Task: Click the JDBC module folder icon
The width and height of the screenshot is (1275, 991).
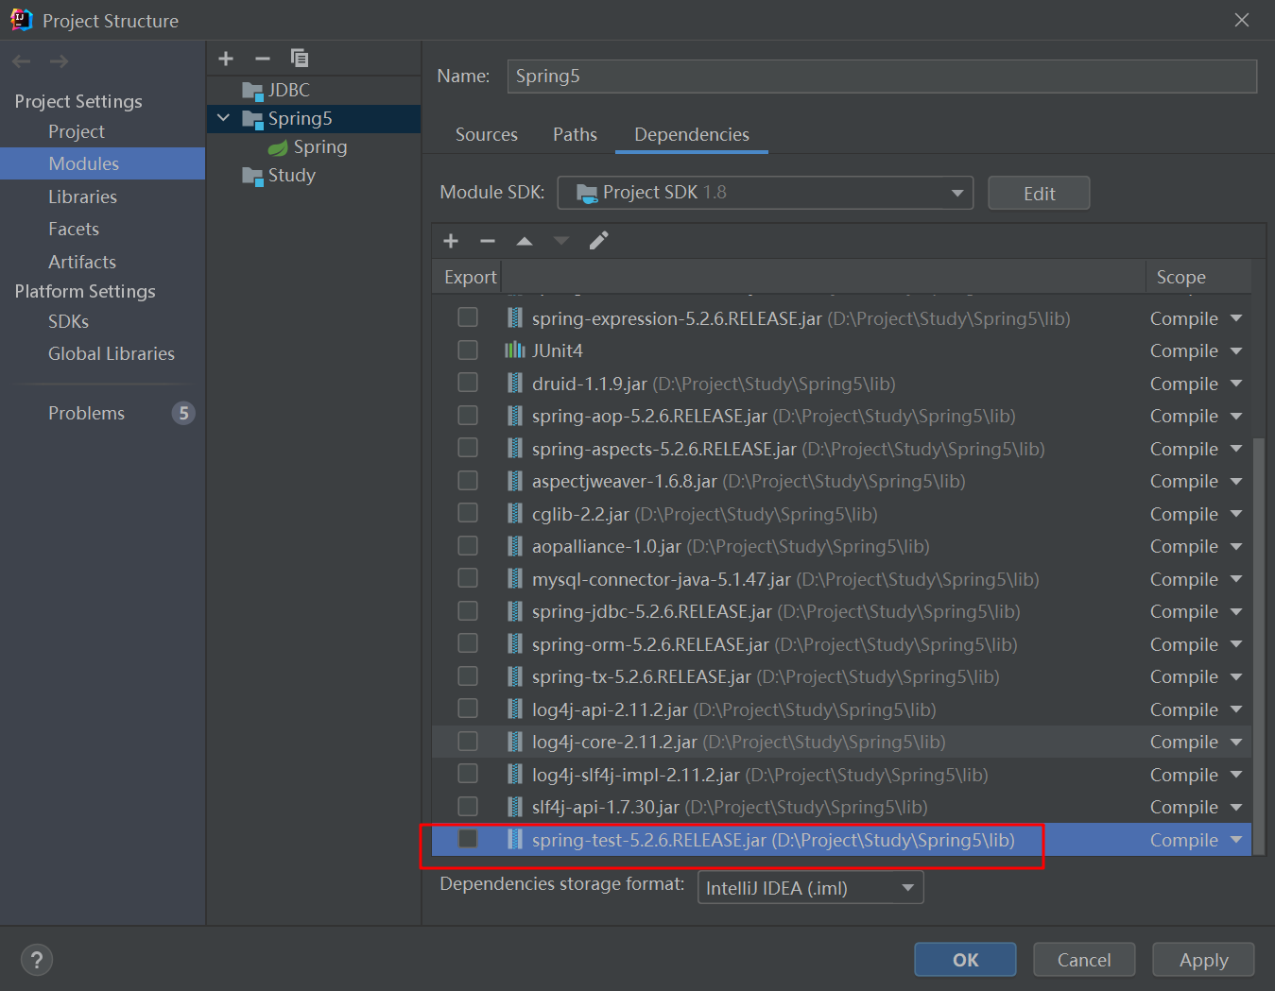Action: (252, 91)
